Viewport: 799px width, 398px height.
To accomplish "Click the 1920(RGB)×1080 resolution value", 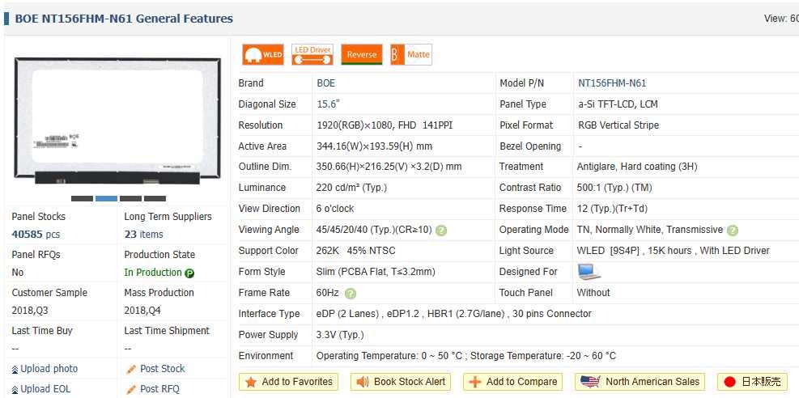I will coord(385,125).
